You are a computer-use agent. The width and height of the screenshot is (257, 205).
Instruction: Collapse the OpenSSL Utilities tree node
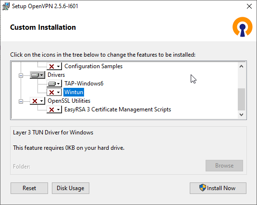21,101
